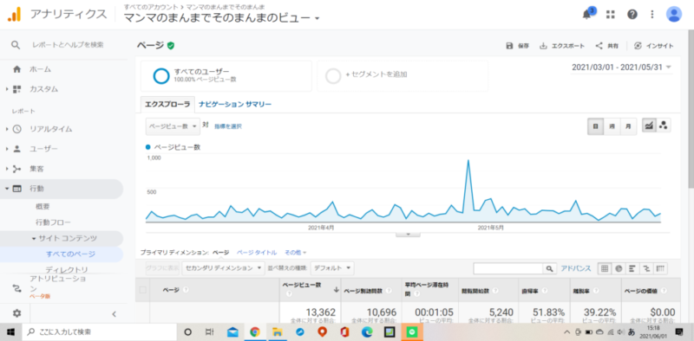Open the admin settings gear icon
Screen dimensions: 694x341
point(16,313)
